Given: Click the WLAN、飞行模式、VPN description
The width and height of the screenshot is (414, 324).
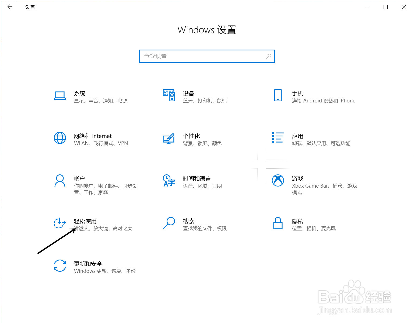Looking at the screenshot, I should point(101,143).
